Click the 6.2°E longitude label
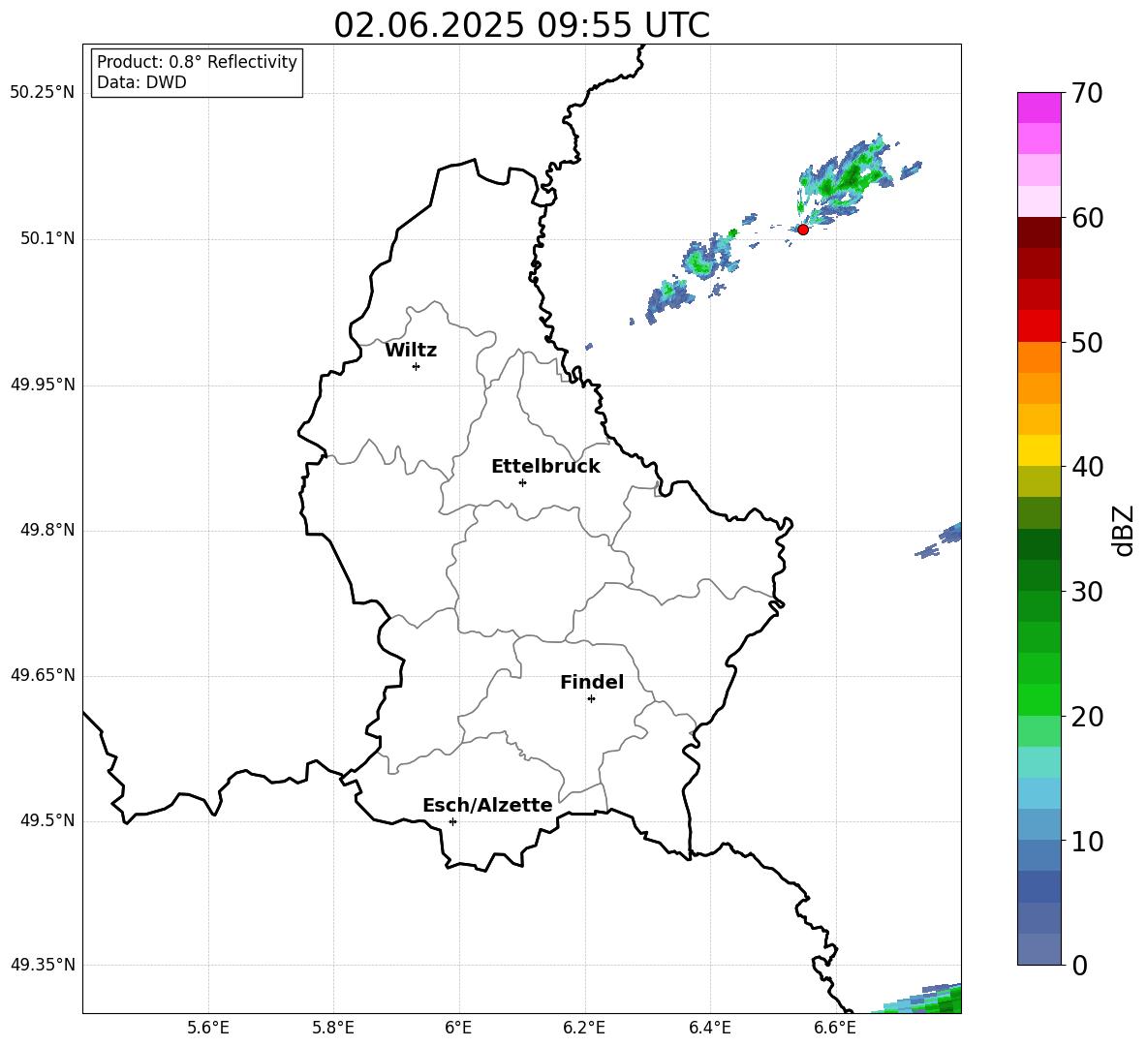Screen dimensions: 1147x1047 tap(584, 1028)
